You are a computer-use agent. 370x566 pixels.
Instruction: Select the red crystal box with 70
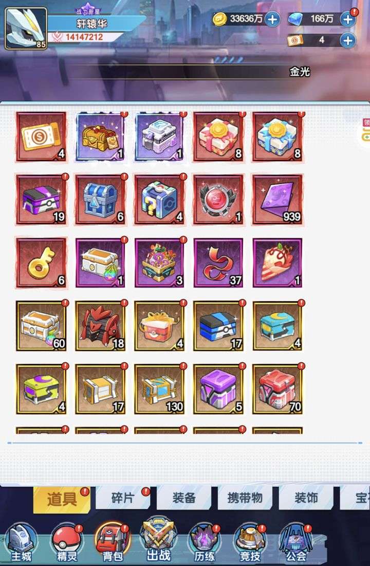pyautogui.click(x=277, y=389)
